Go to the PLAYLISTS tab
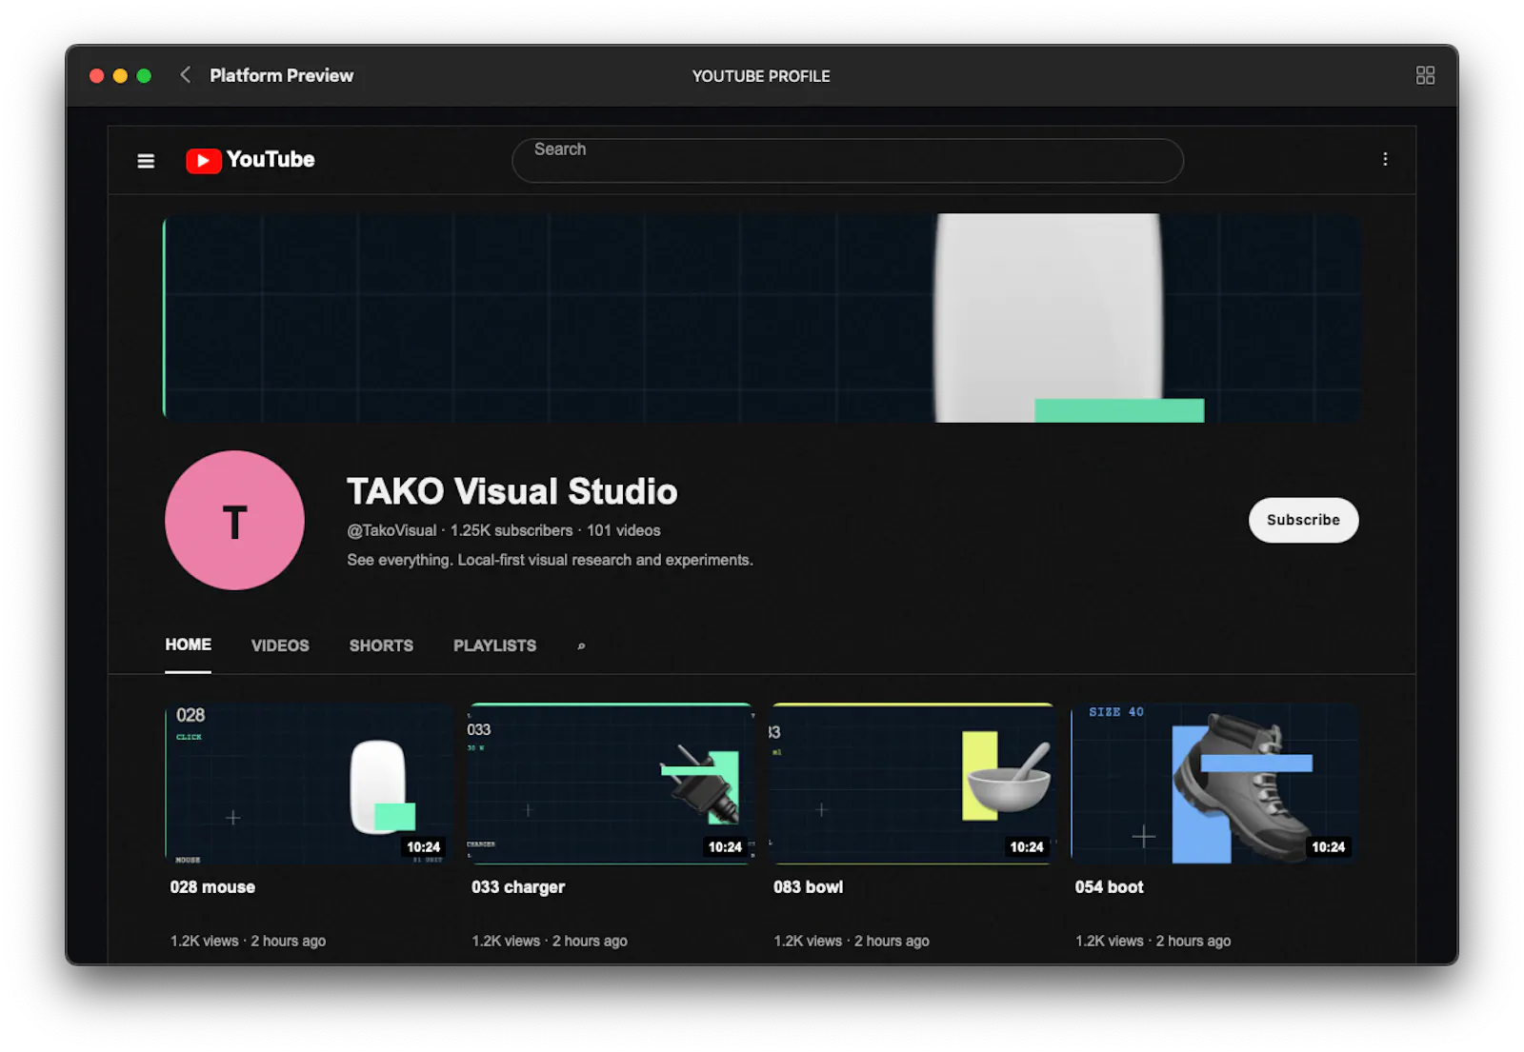 click(x=494, y=645)
